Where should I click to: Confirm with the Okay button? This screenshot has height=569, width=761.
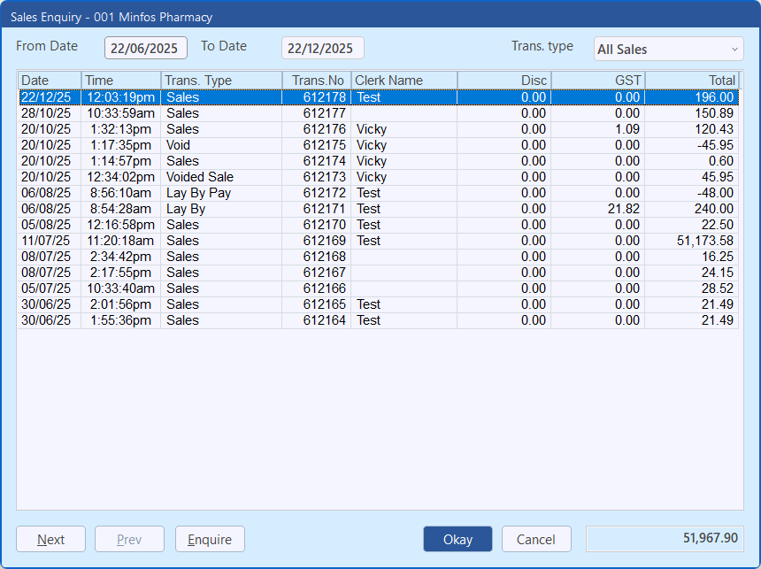(x=457, y=539)
